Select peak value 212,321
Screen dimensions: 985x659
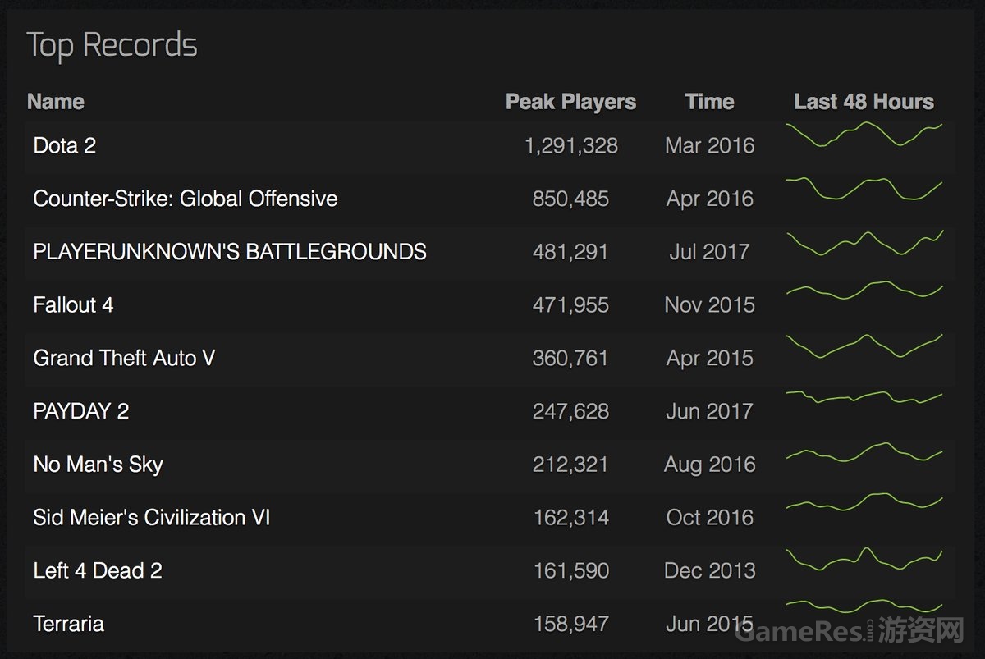pos(571,465)
